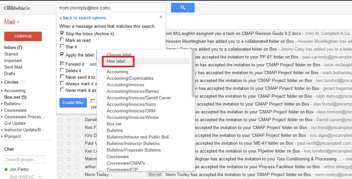
Task: Open the Box.net (5) label
Action: pyautogui.click(x=15, y=97)
